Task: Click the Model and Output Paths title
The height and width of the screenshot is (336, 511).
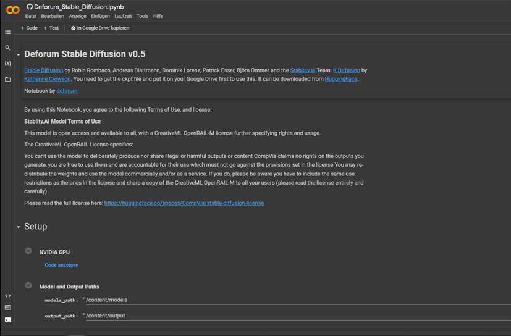Action: point(69,287)
